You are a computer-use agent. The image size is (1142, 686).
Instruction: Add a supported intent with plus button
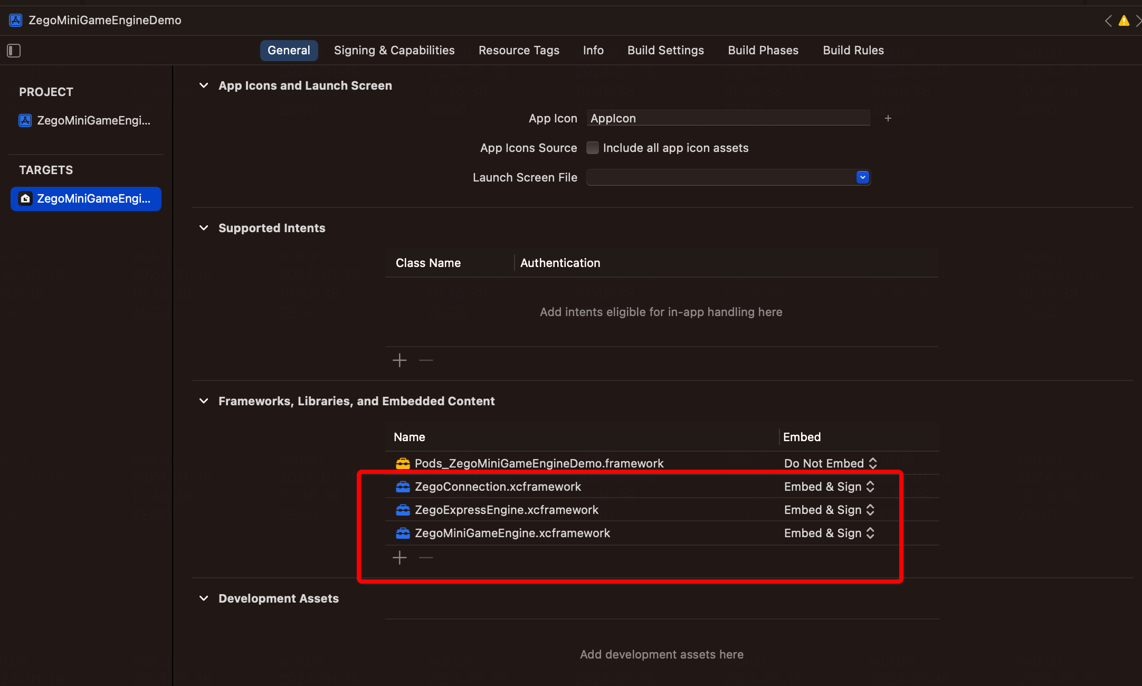click(400, 360)
